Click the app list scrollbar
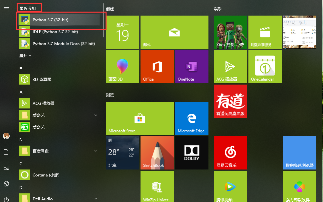323x202 pixels. (x=103, y=20)
